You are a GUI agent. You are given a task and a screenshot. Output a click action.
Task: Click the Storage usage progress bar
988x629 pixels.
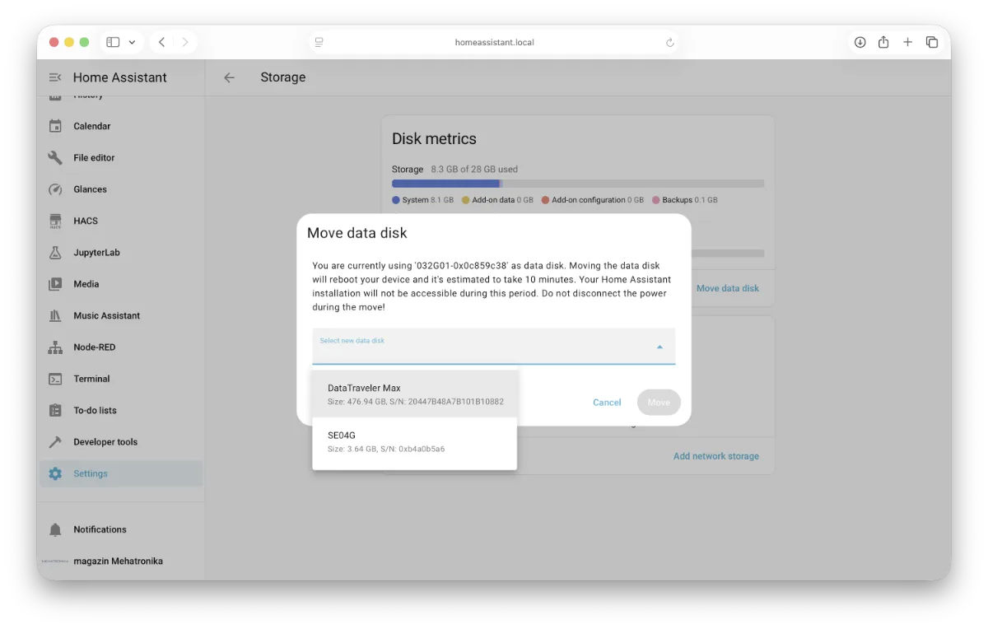pos(577,184)
